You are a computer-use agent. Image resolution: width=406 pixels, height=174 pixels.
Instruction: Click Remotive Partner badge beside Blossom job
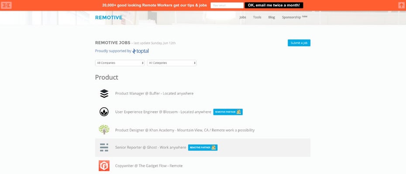pos(228,112)
